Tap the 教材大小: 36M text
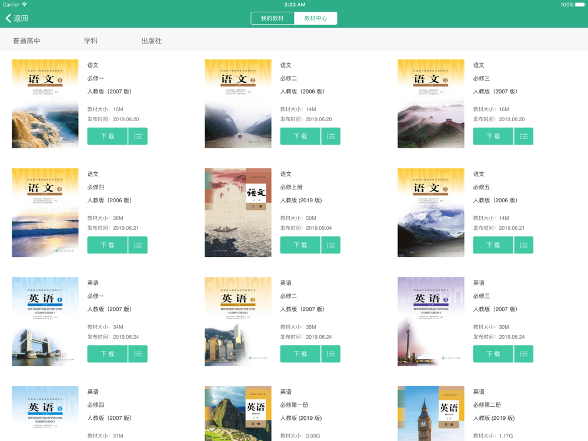This screenshot has height=441, width=588. point(105,218)
